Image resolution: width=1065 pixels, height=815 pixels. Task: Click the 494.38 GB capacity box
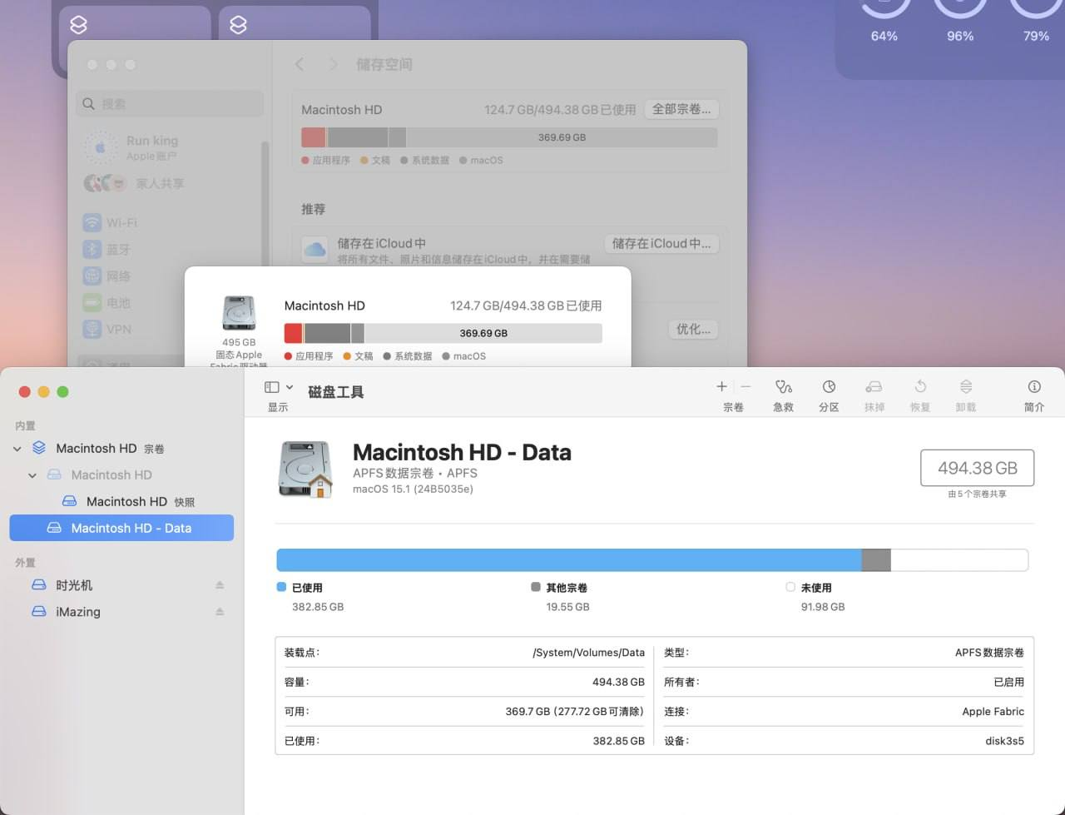pos(977,468)
